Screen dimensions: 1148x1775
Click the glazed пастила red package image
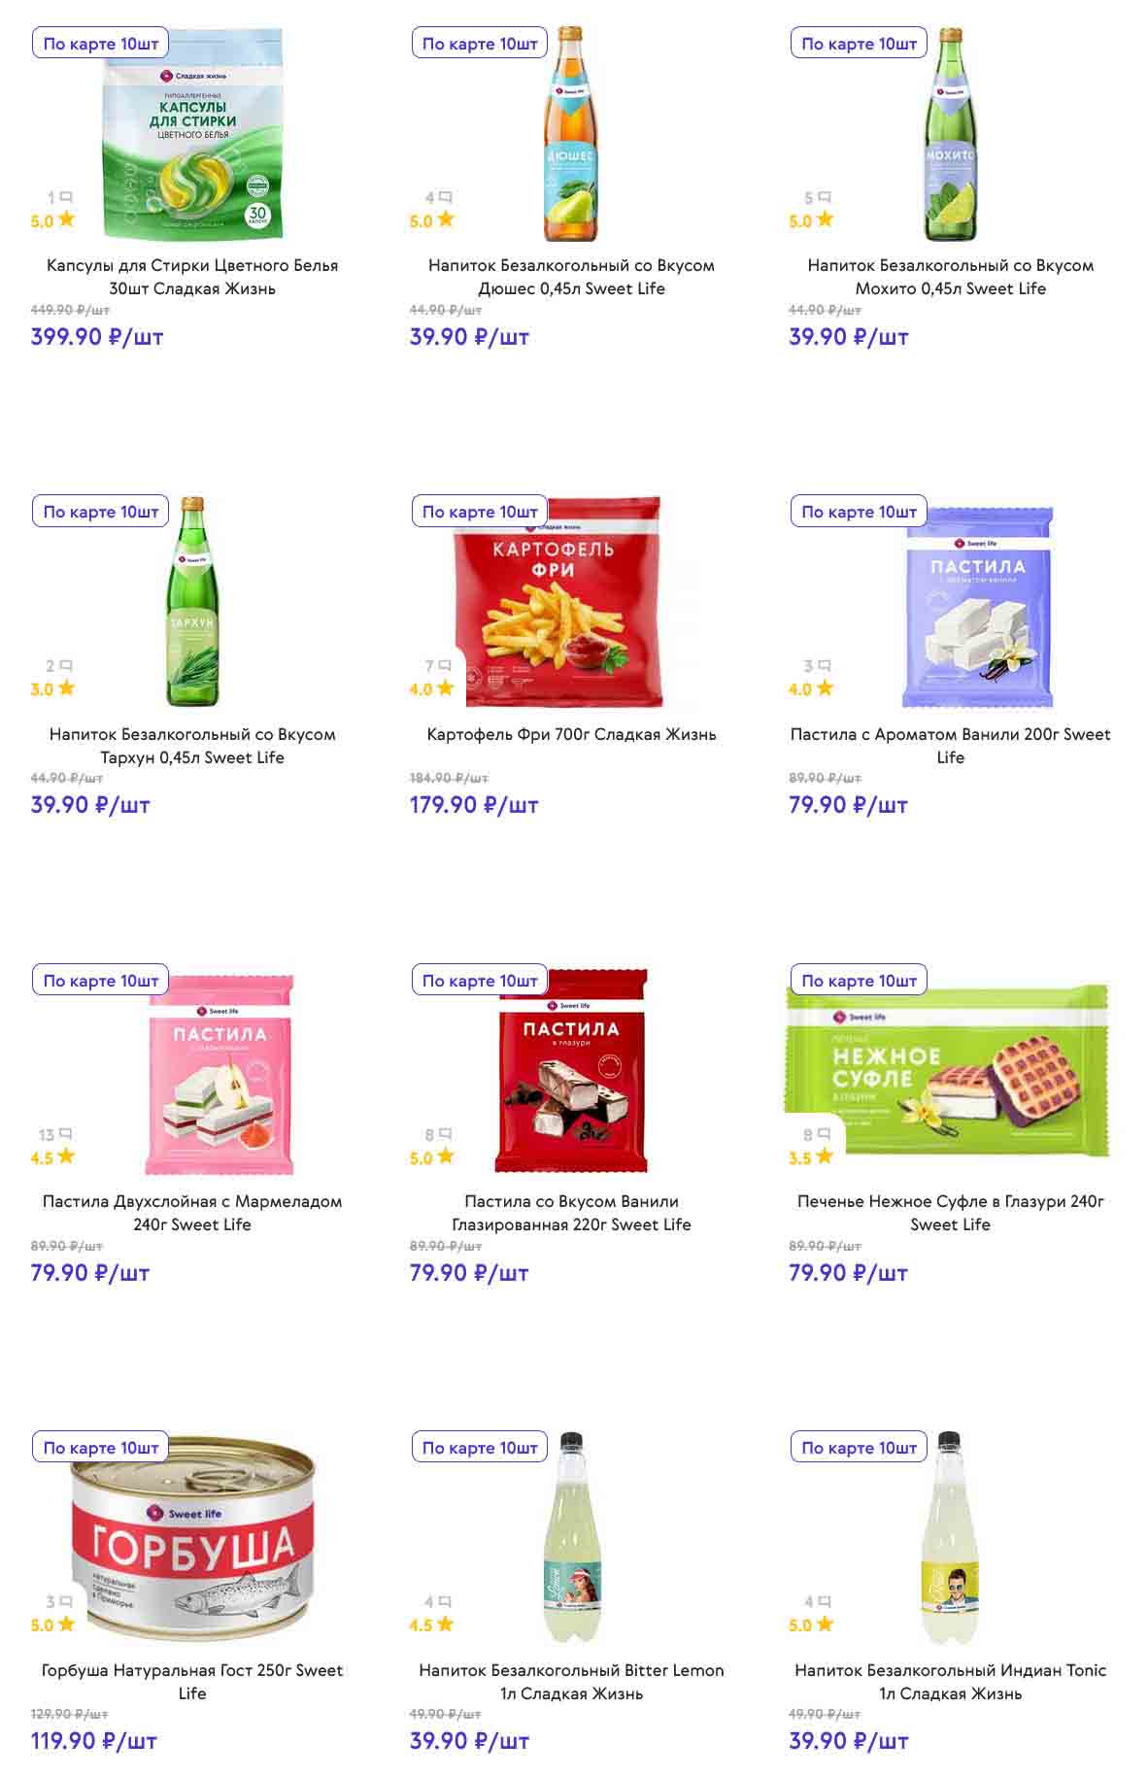tap(571, 1070)
